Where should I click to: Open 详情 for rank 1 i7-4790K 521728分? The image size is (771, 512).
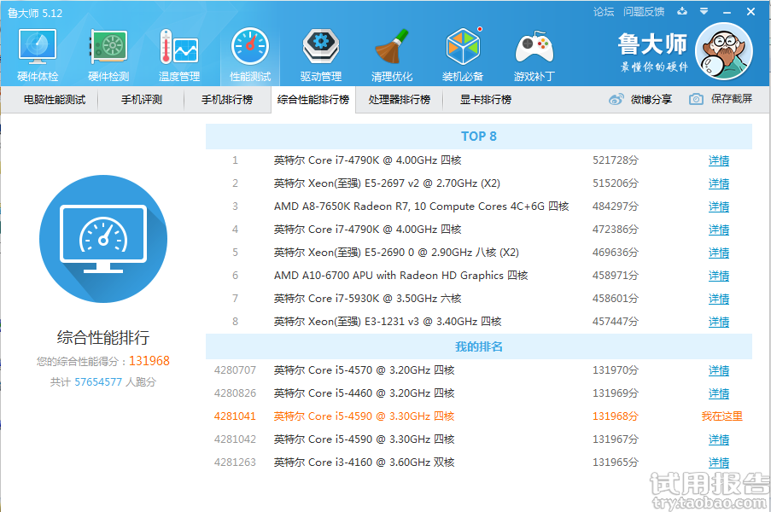[719, 160]
